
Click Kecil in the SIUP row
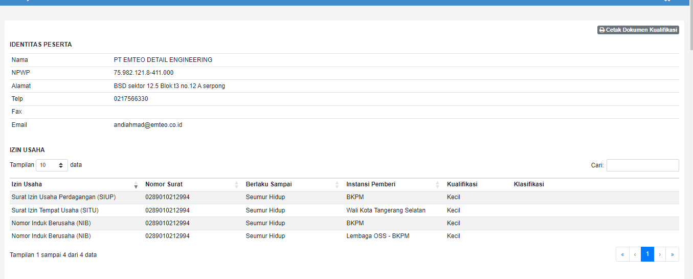tap(454, 197)
